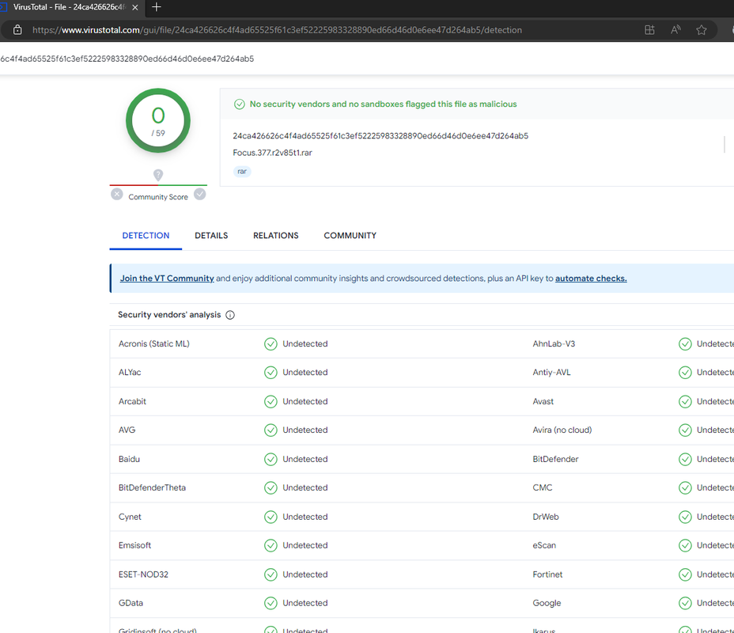The image size is (734, 633).
Task: Select the Emsisoft vendor name
Action: [x=134, y=545]
